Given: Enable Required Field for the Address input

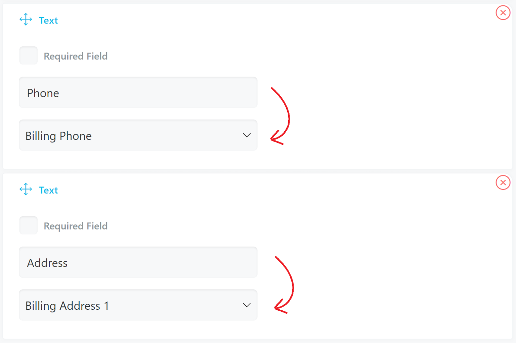Looking at the screenshot, I should tap(28, 225).
